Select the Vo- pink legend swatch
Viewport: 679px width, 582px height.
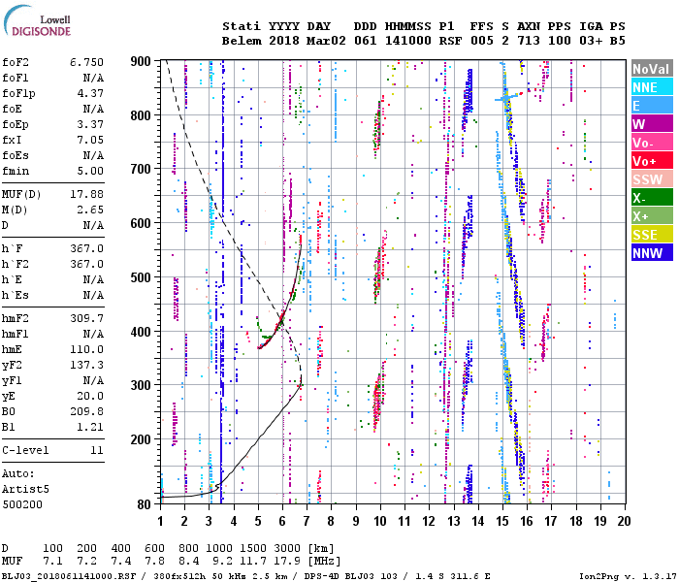(x=652, y=143)
